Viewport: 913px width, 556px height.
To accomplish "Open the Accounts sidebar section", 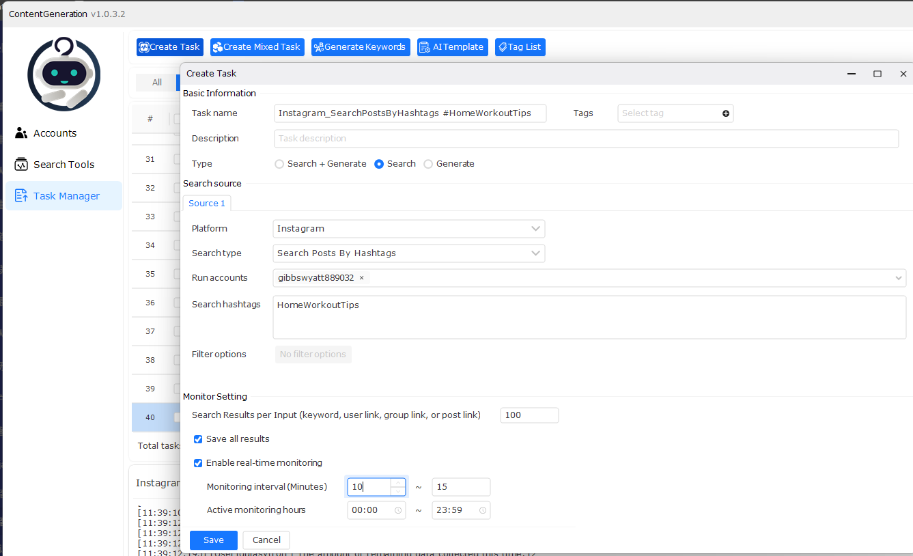I will pos(55,133).
